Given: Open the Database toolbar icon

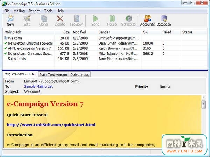Looking at the screenshot, I should click(164, 21).
